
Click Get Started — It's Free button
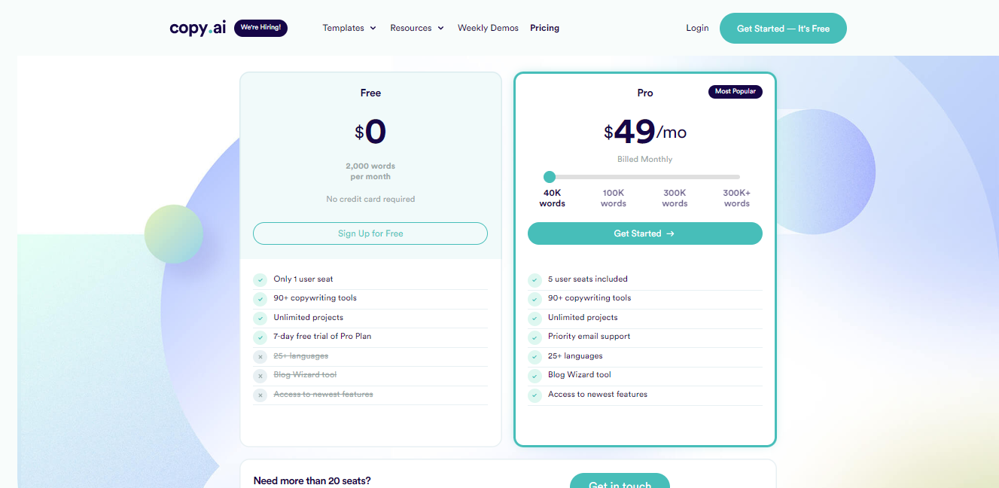click(x=783, y=29)
